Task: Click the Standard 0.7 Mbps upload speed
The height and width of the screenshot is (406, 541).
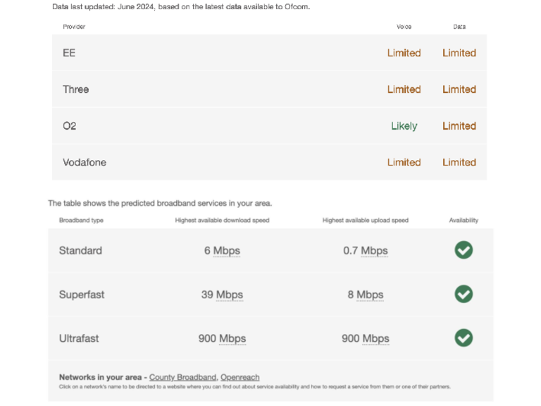Action: click(x=365, y=251)
